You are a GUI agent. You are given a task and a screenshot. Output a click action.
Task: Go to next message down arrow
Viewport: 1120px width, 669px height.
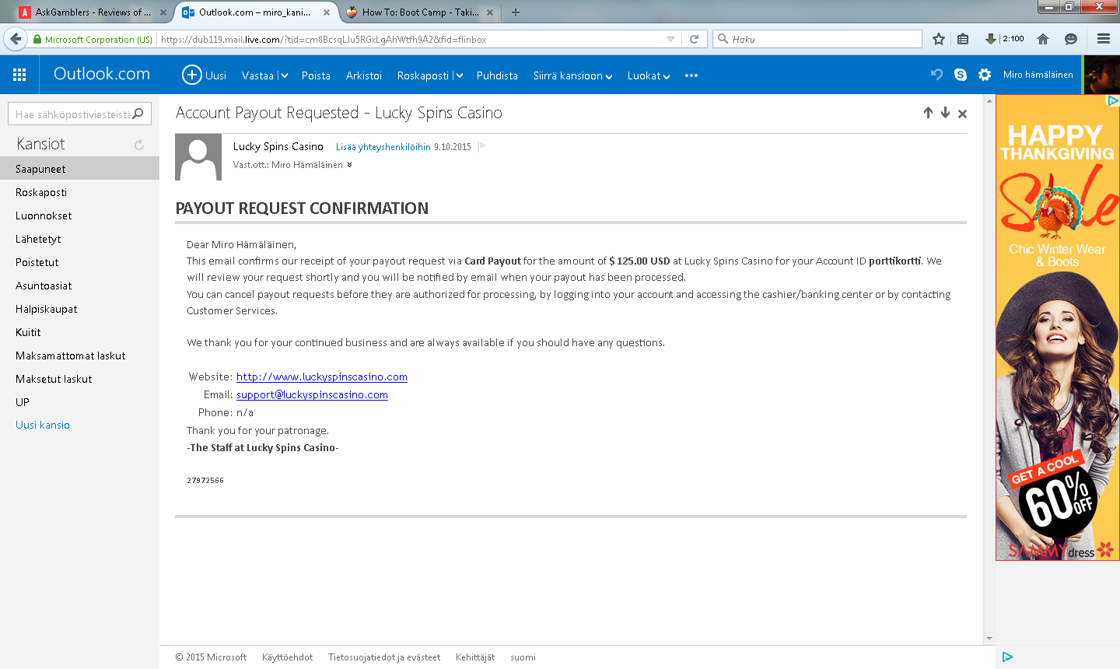click(945, 113)
